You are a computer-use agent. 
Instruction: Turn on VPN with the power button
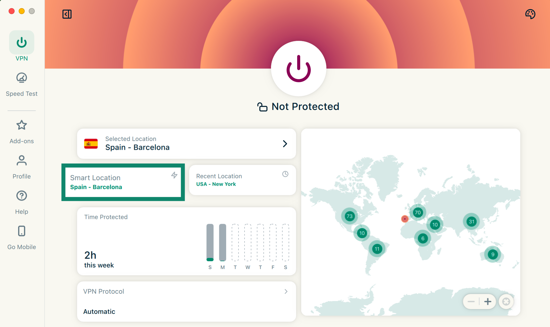click(x=299, y=69)
